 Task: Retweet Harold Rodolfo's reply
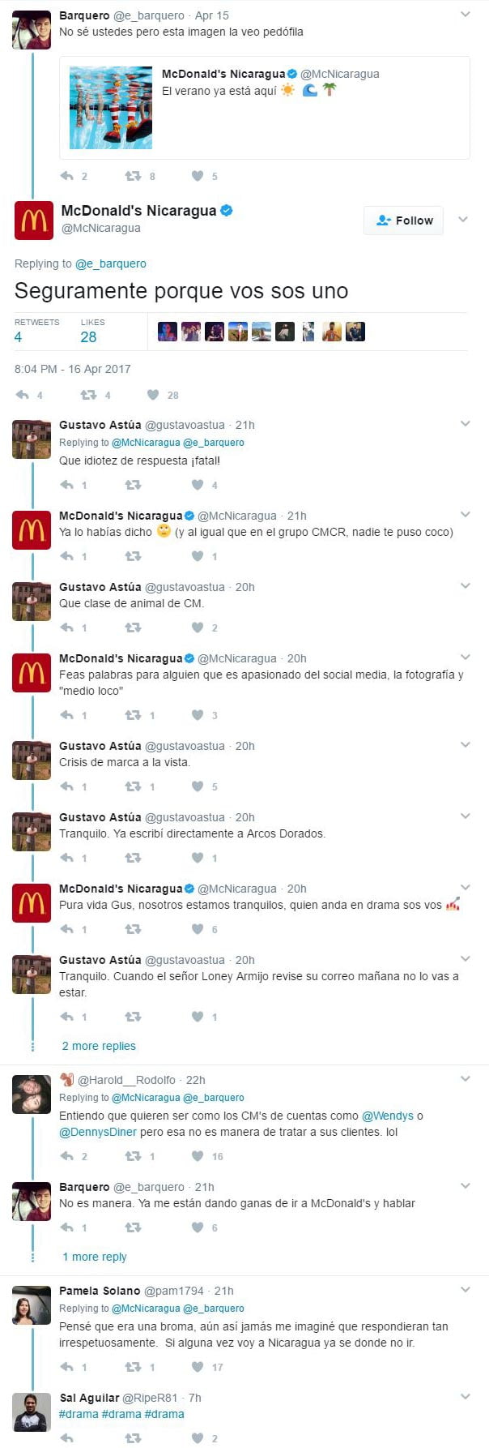point(133,1156)
